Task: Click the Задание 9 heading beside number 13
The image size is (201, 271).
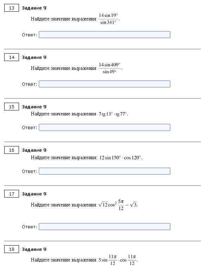Action: coord(34,8)
